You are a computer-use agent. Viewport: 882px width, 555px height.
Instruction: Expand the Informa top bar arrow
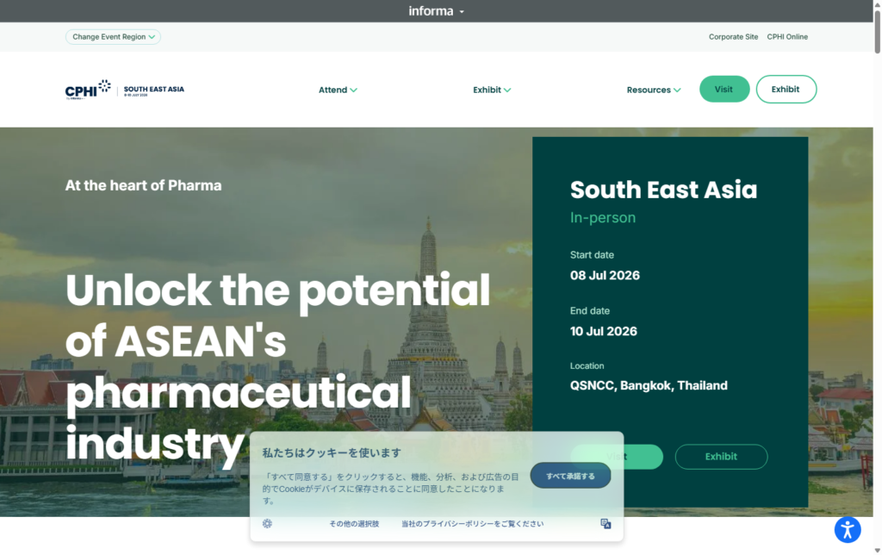462,12
